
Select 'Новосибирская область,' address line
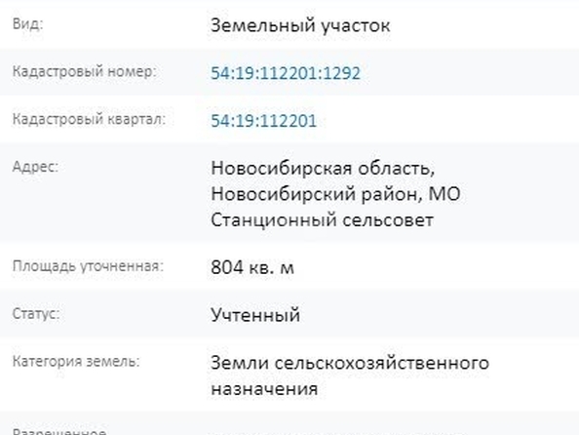pos(323,168)
